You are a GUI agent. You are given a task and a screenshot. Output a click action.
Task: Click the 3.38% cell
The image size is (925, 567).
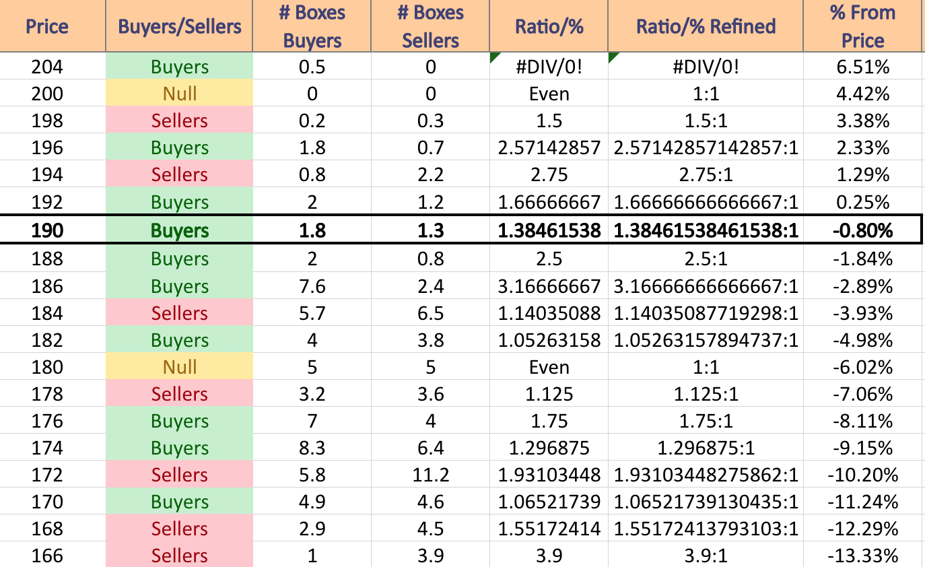(x=862, y=121)
